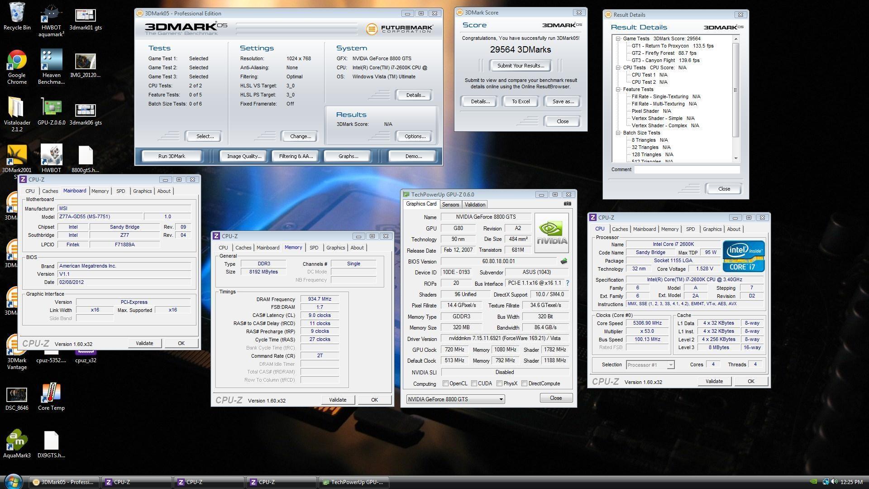Toggle the CUDA checkbox in GPU-Z
This screenshot has width=869, height=489.
point(474,384)
